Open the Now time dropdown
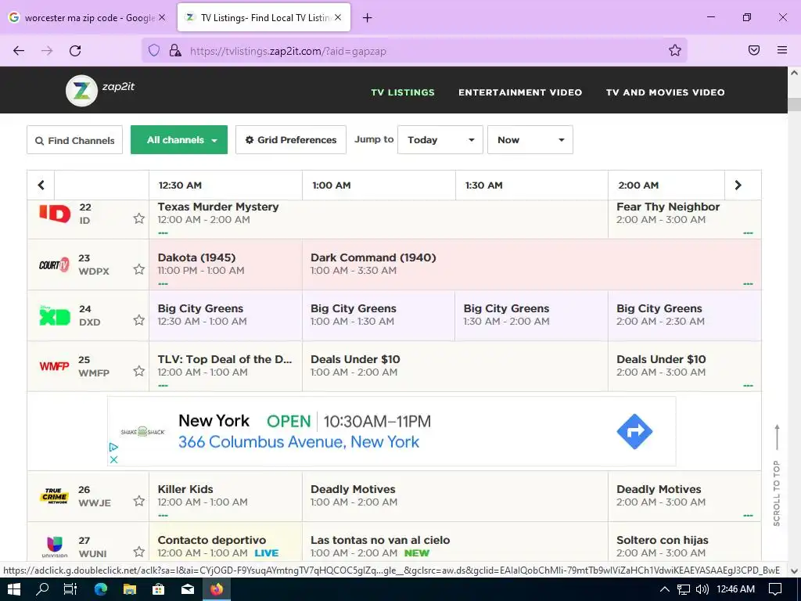The width and height of the screenshot is (801, 601). [x=530, y=140]
